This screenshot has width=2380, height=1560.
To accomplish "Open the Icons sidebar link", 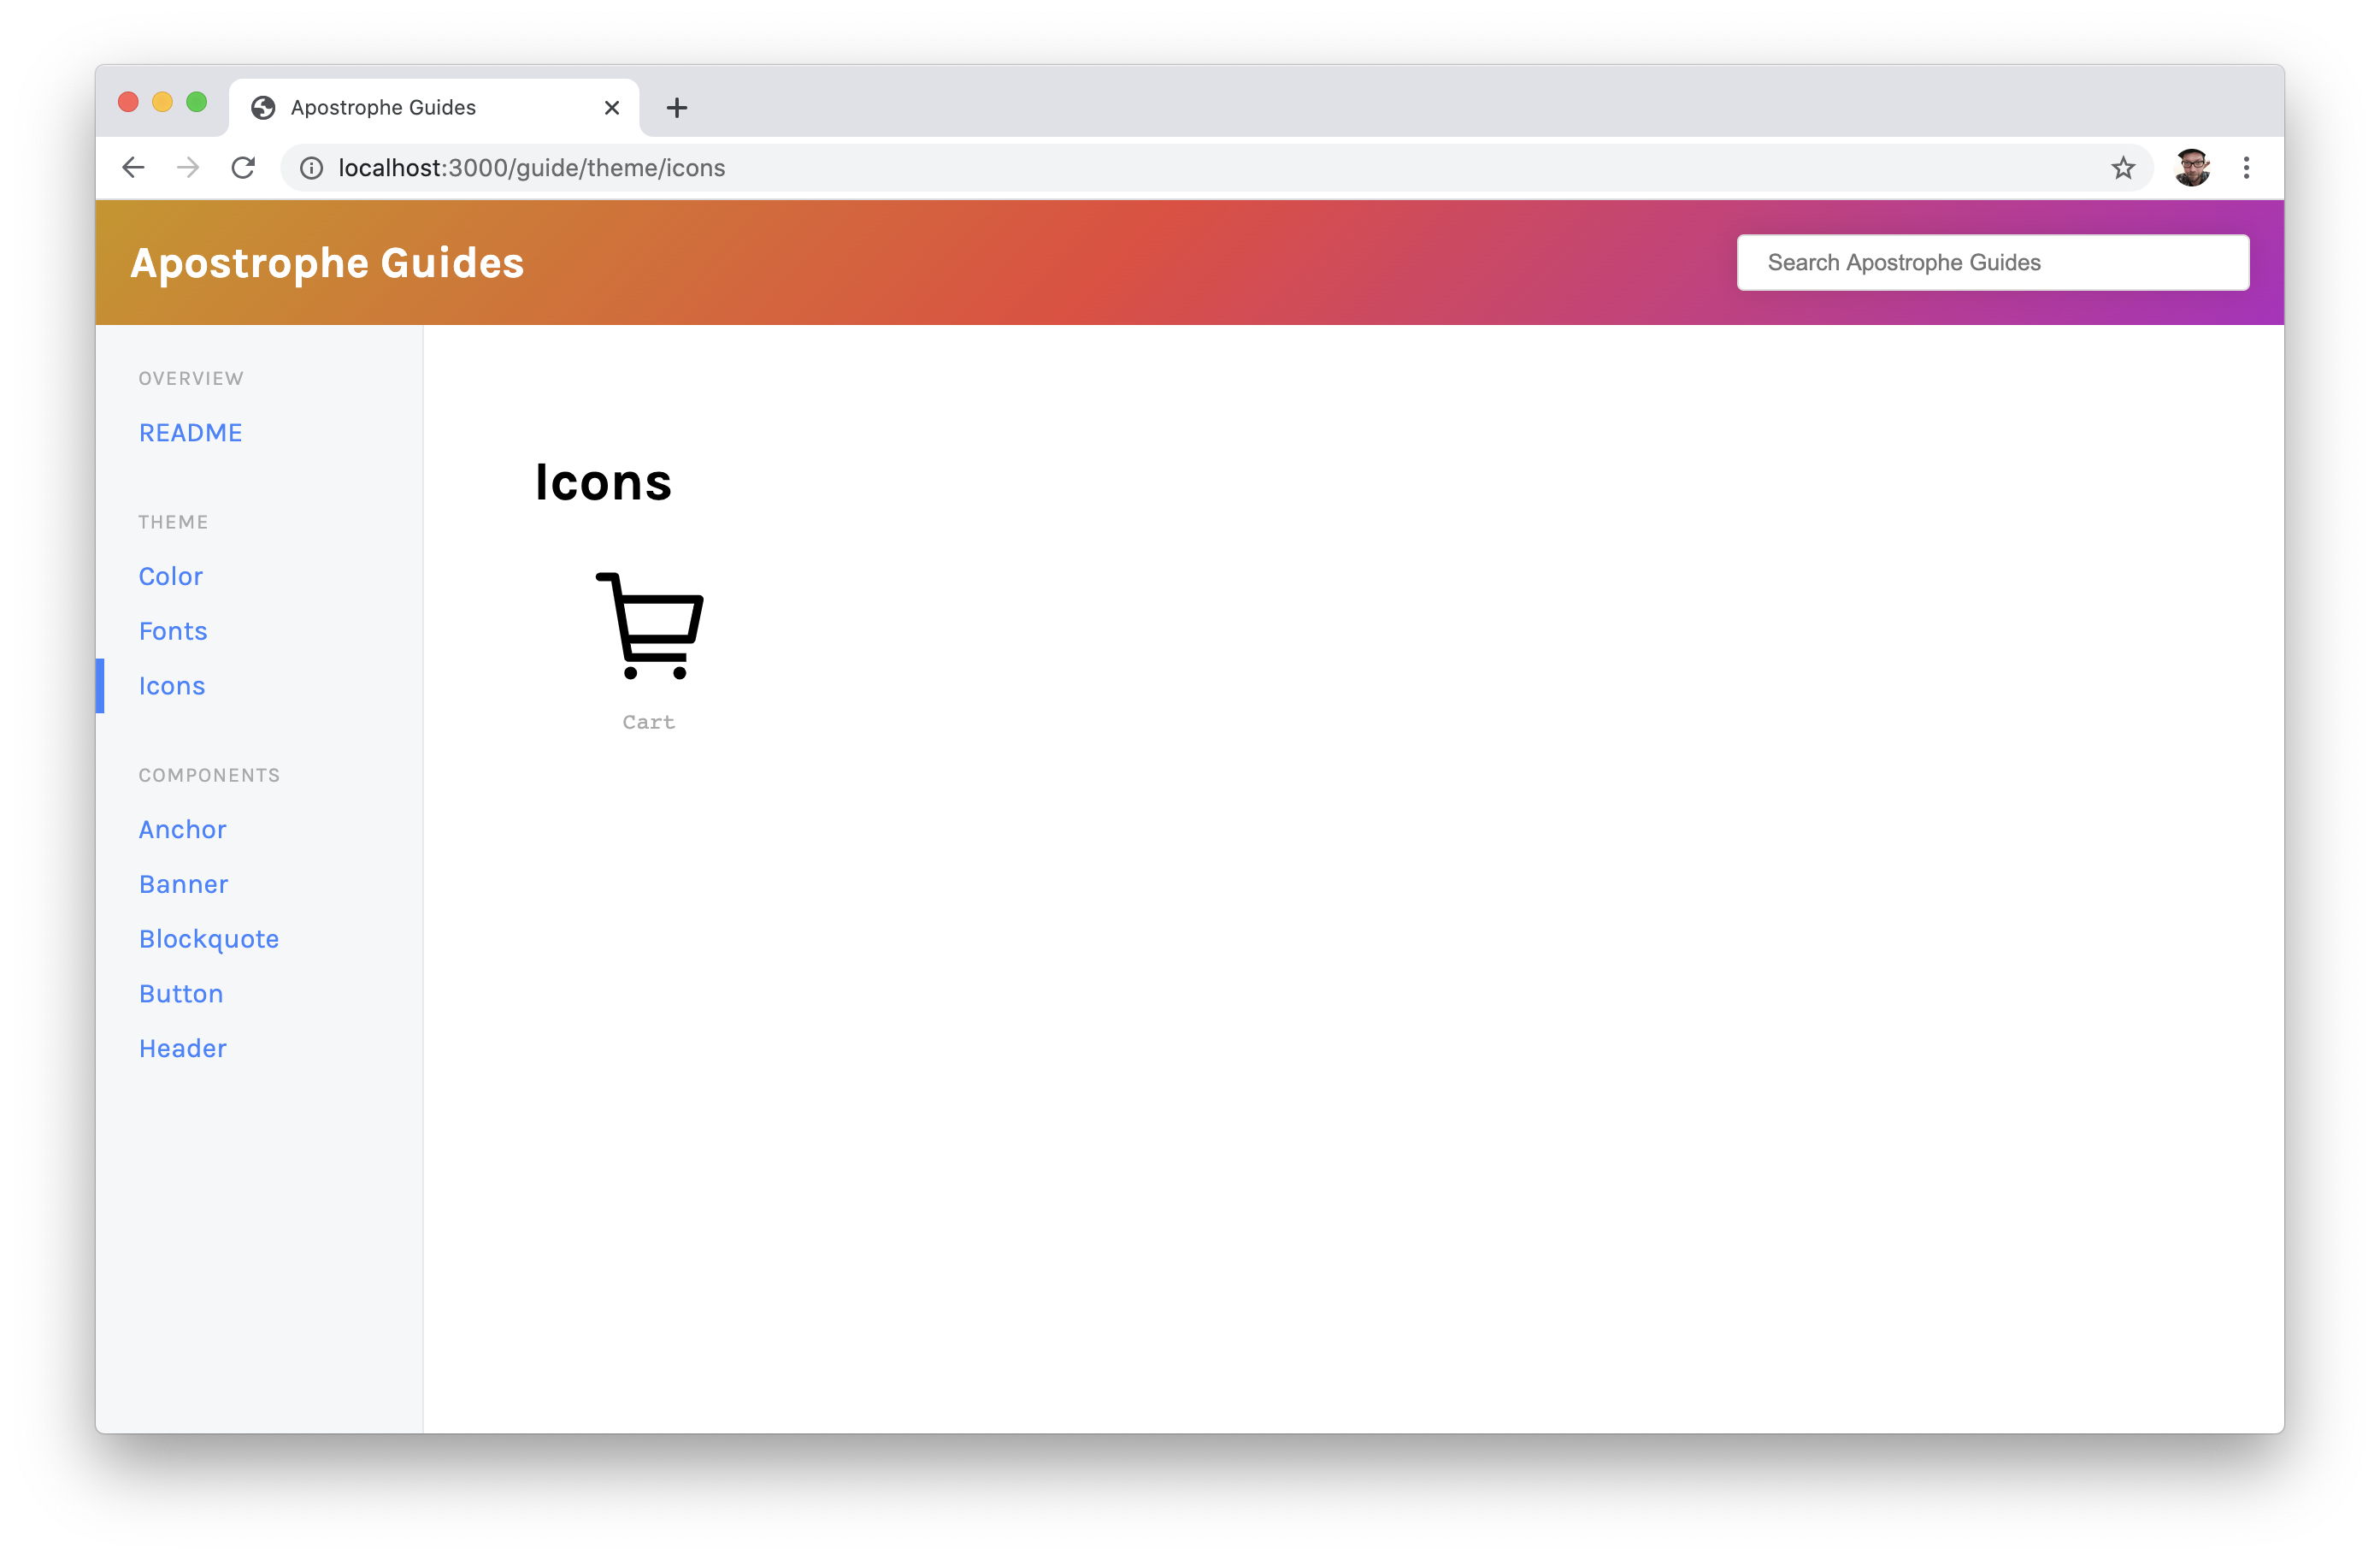I will click(x=172, y=684).
